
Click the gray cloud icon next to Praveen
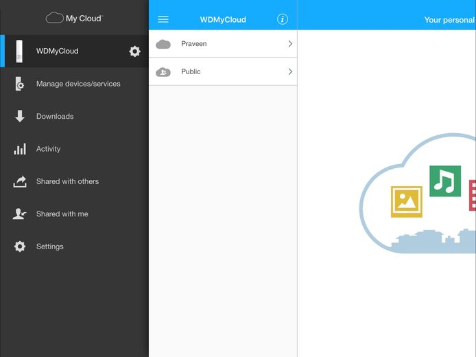pos(163,44)
